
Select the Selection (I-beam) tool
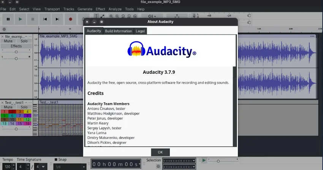click(x=96, y=16)
